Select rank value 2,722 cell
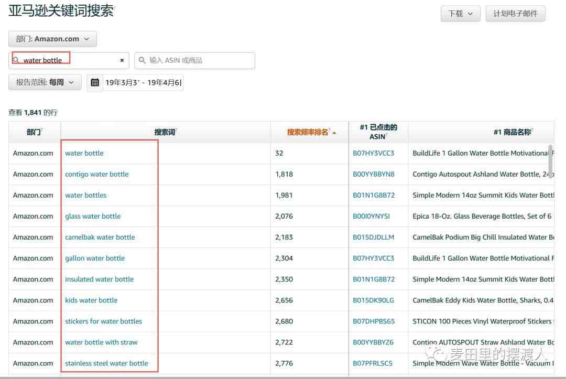 click(284, 342)
